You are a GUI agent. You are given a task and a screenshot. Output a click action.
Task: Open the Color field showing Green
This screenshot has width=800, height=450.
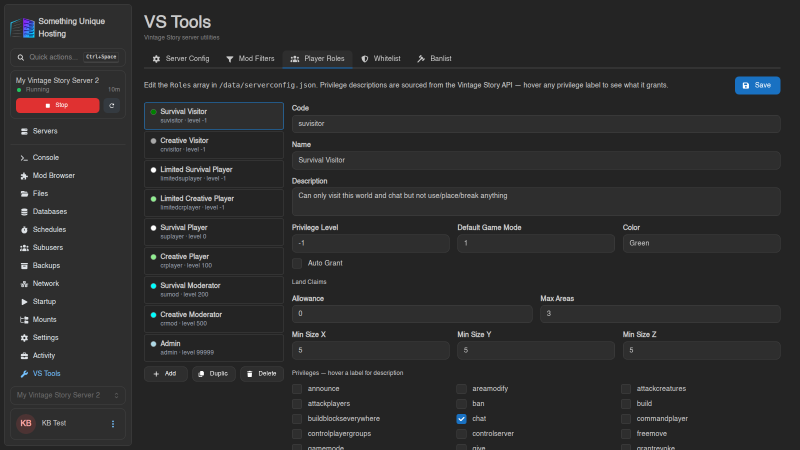[701, 243]
